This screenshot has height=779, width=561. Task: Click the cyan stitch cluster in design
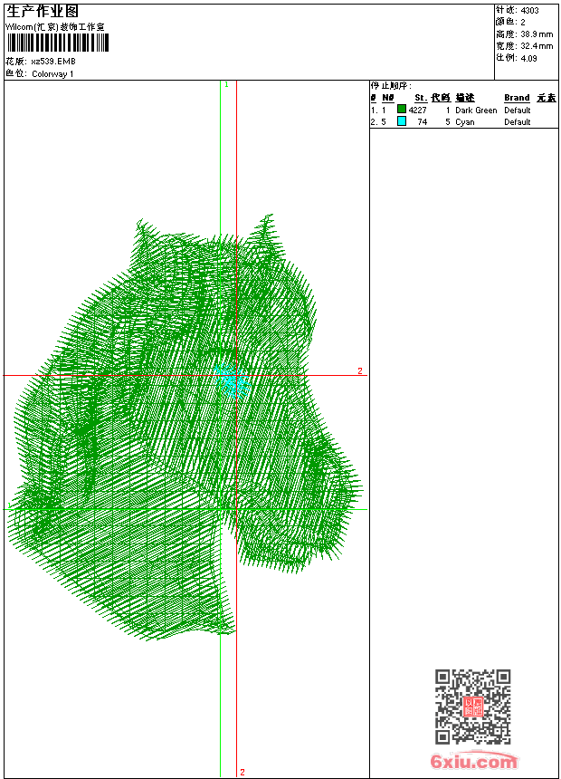[233, 380]
